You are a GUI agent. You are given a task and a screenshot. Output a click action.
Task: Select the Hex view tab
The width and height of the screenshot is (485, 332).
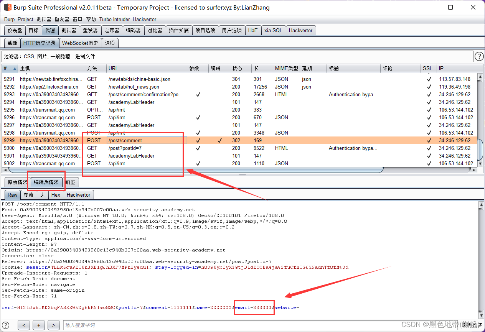pyautogui.click(x=56, y=195)
